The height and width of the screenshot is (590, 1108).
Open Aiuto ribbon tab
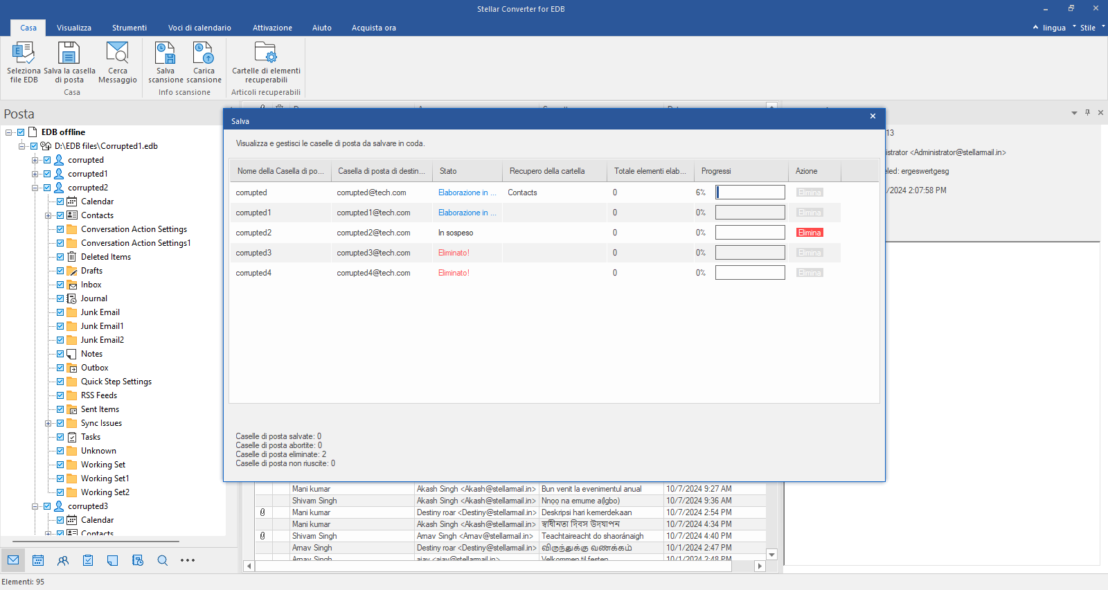tap(322, 28)
